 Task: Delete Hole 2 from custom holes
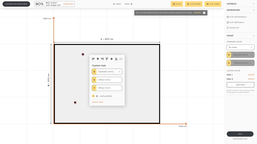pos(251,79)
